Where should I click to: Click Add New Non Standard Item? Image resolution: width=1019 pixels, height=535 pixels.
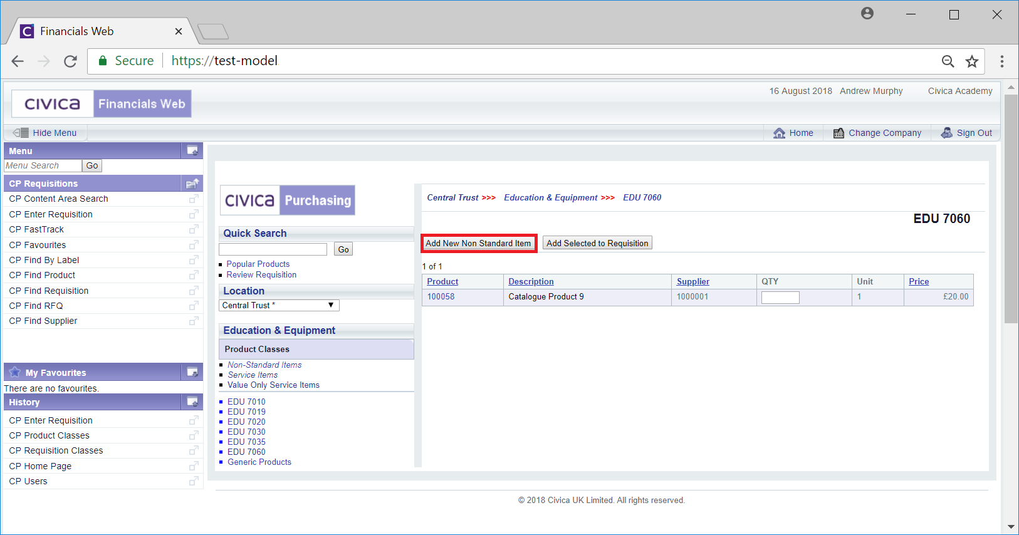point(478,243)
